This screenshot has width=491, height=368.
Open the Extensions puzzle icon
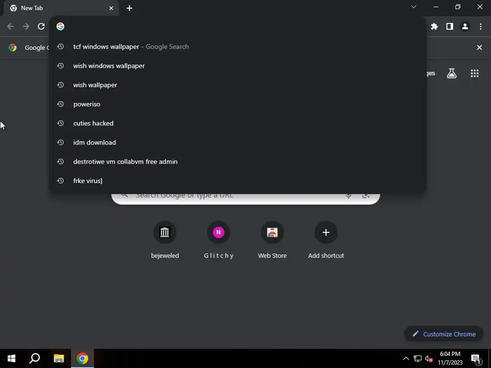pos(434,27)
